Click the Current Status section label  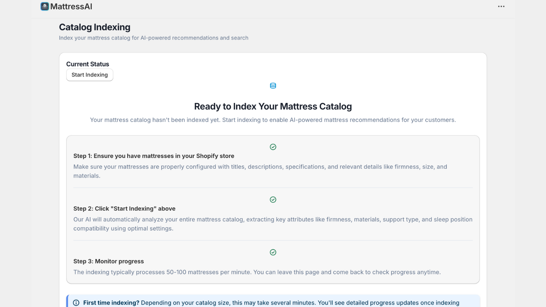87,64
